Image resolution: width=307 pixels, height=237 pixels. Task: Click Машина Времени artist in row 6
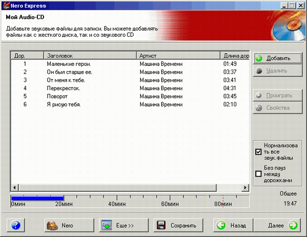point(161,105)
